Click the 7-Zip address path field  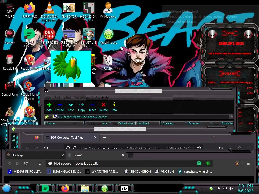tap(141, 117)
